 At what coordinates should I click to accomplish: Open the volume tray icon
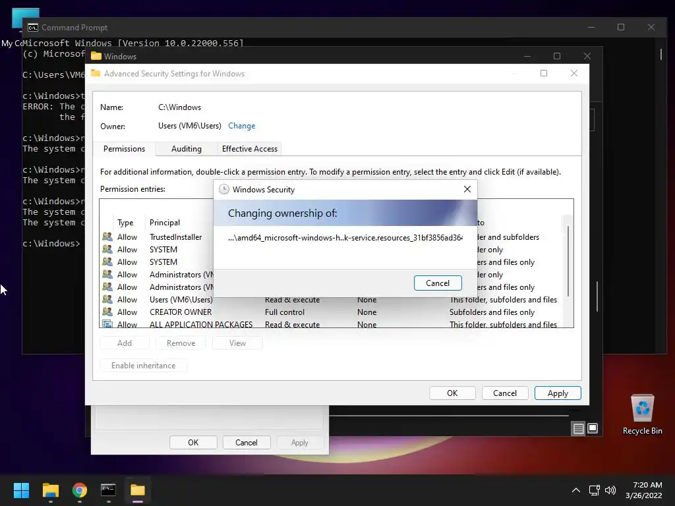click(x=610, y=490)
